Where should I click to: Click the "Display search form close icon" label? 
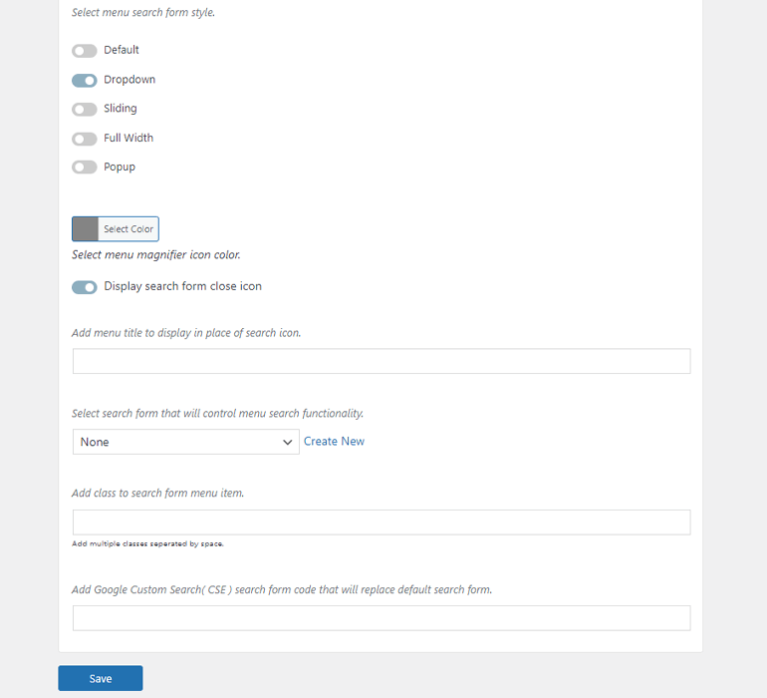tap(182, 287)
